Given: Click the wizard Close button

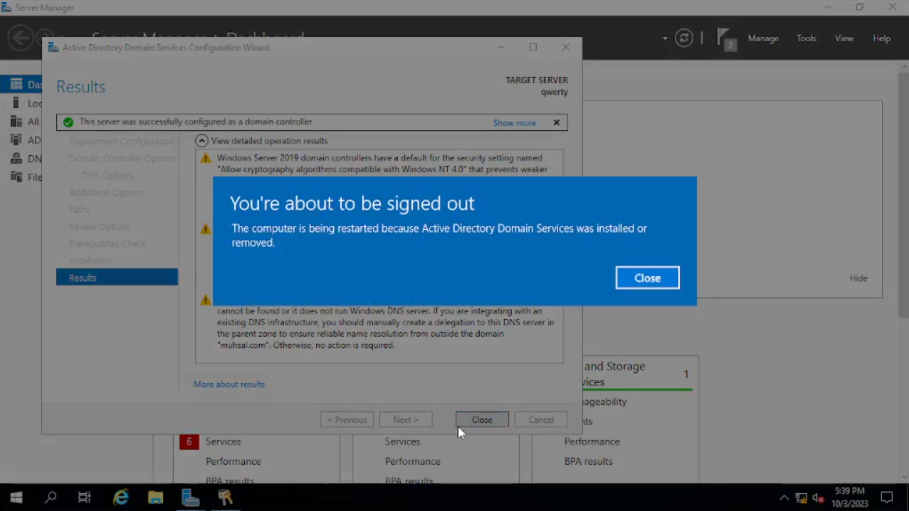Looking at the screenshot, I should click(x=482, y=420).
